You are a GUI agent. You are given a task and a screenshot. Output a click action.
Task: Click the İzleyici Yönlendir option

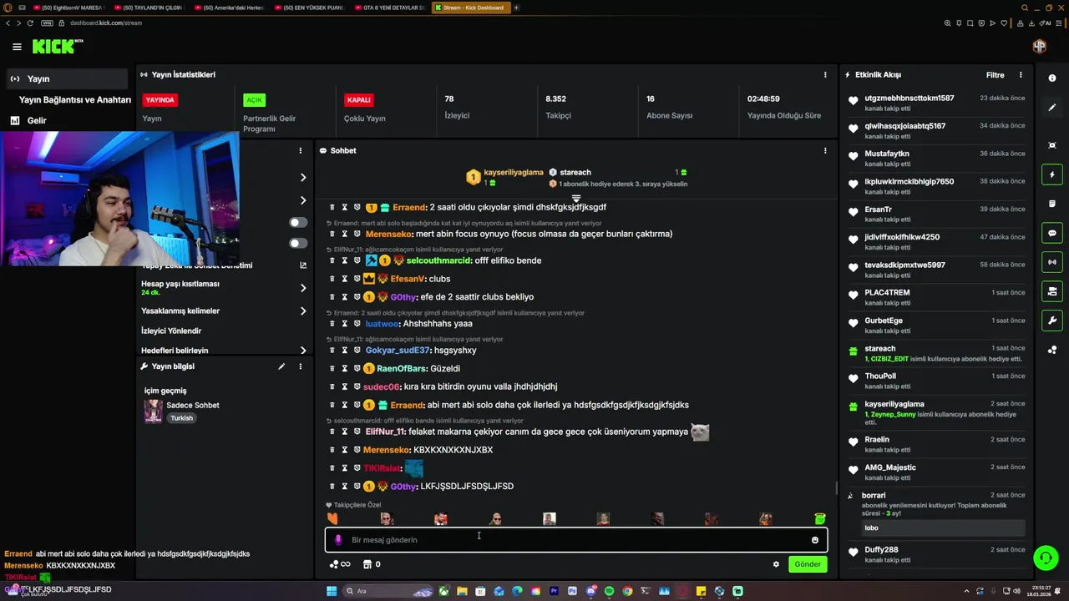point(171,331)
